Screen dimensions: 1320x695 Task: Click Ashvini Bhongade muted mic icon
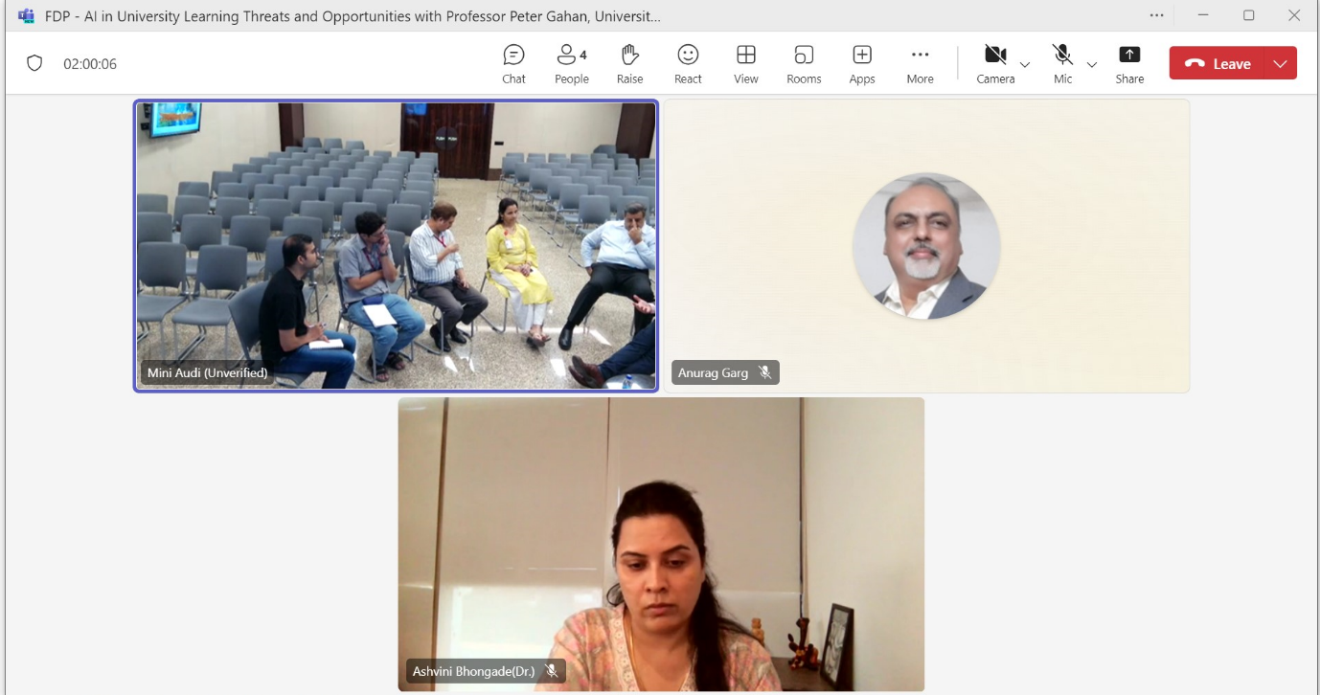[552, 671]
